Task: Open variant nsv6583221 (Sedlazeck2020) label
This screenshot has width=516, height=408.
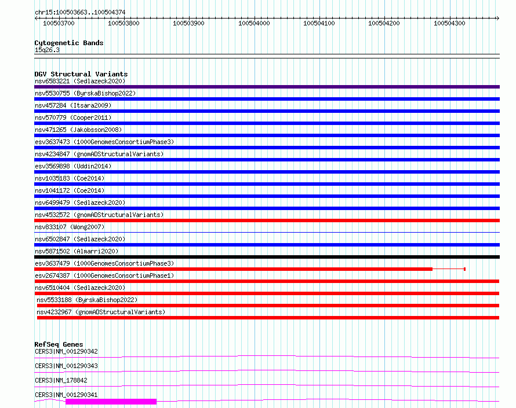Action: pyautogui.click(x=80, y=81)
